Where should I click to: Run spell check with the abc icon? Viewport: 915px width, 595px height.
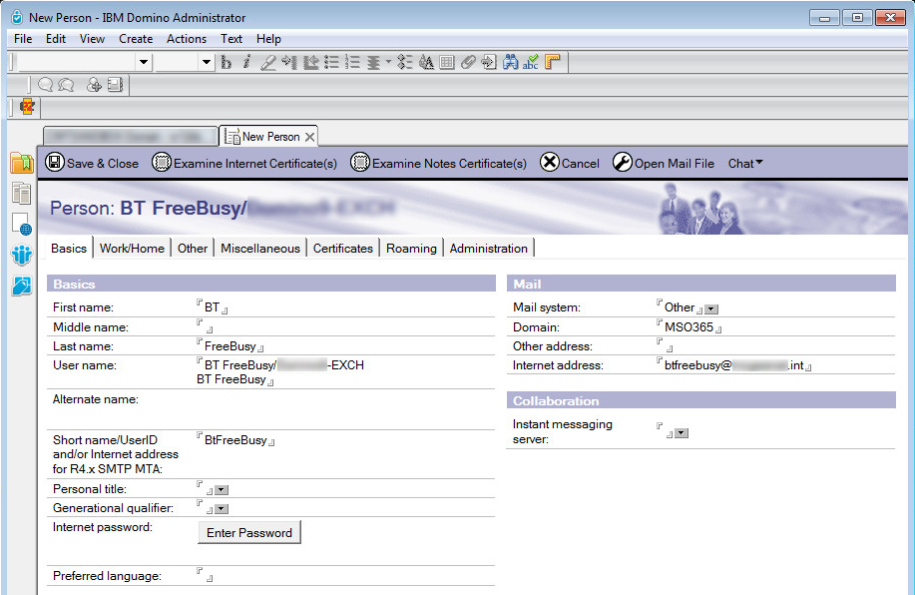pos(531,62)
